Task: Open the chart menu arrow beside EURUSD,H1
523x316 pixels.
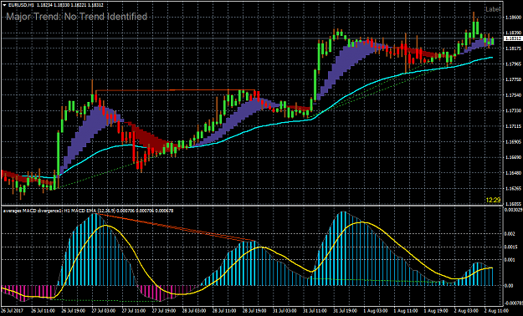Action: tap(4, 5)
